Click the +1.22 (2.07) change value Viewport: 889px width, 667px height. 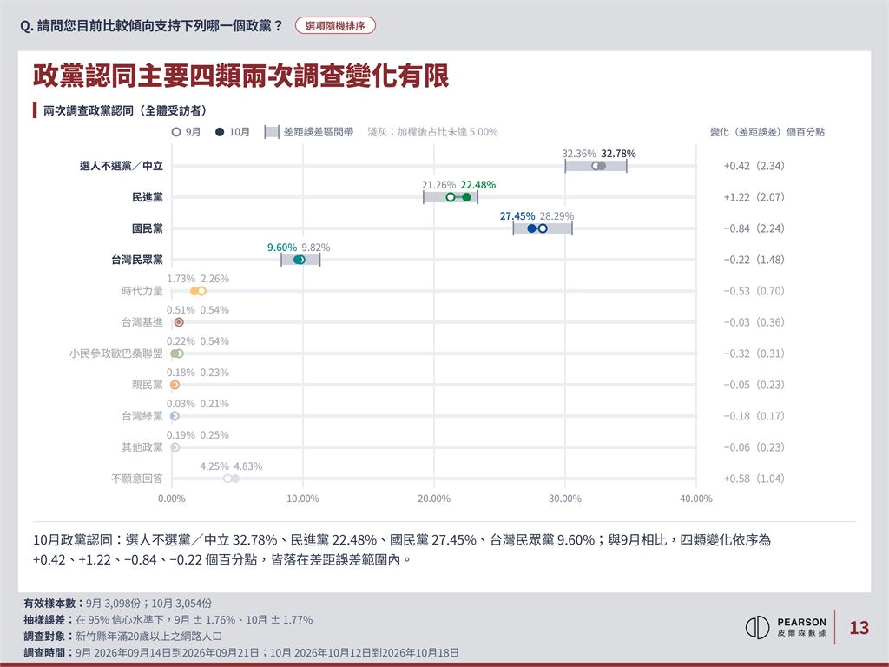point(754,197)
